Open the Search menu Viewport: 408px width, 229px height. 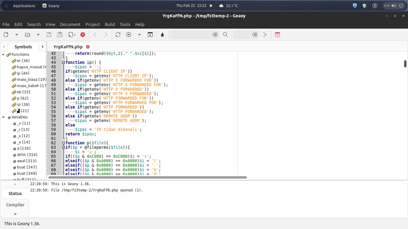point(34,24)
